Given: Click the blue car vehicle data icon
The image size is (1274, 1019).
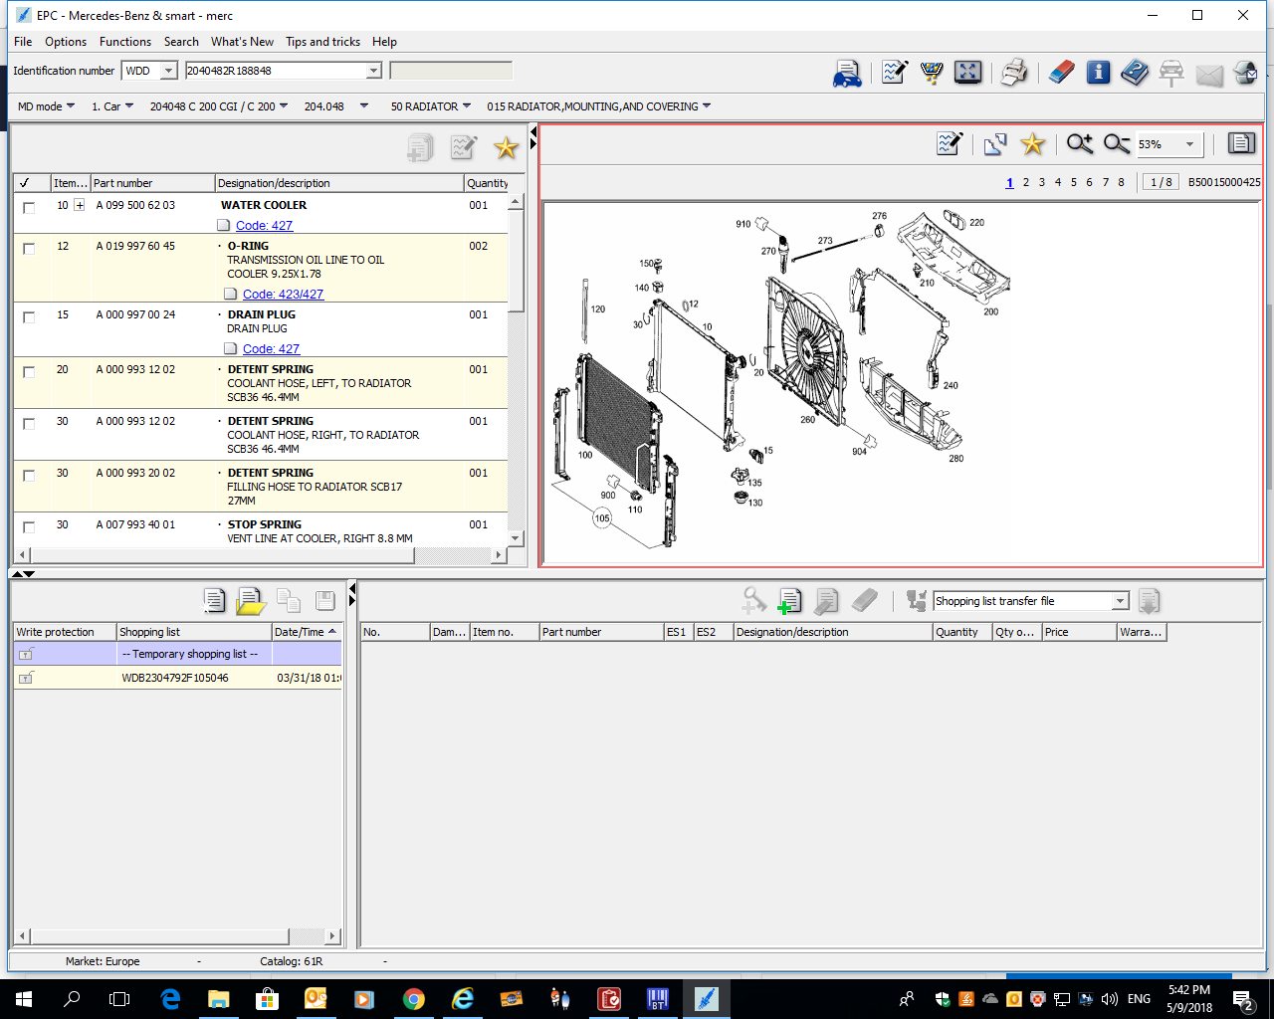Looking at the screenshot, I should (847, 74).
